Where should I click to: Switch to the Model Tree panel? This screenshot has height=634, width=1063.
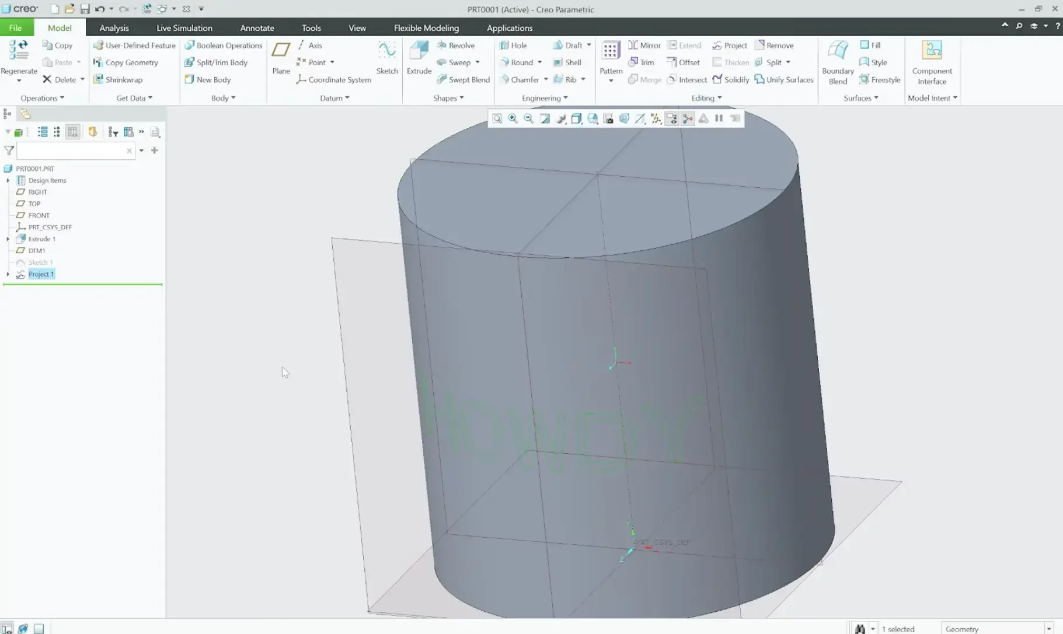(7, 114)
